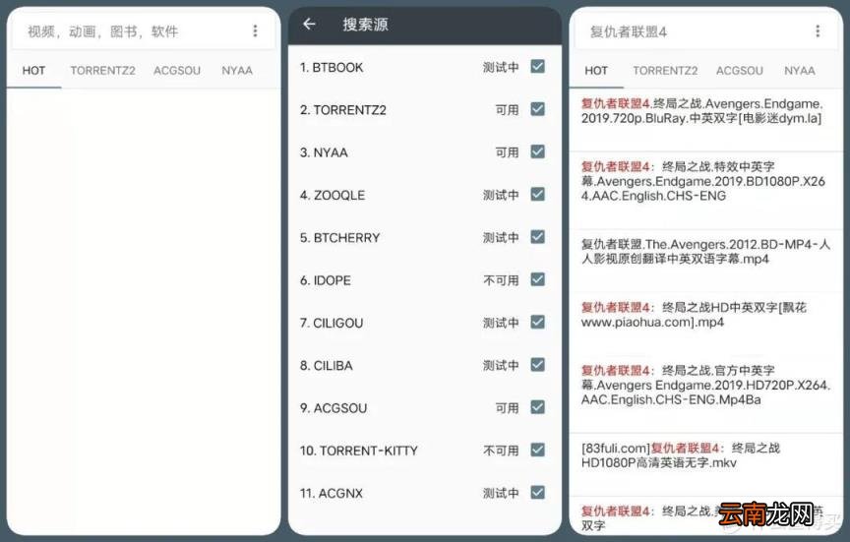The height and width of the screenshot is (542, 850).
Task: Select the 4. ZOOQLE source row
Action: coord(424,195)
